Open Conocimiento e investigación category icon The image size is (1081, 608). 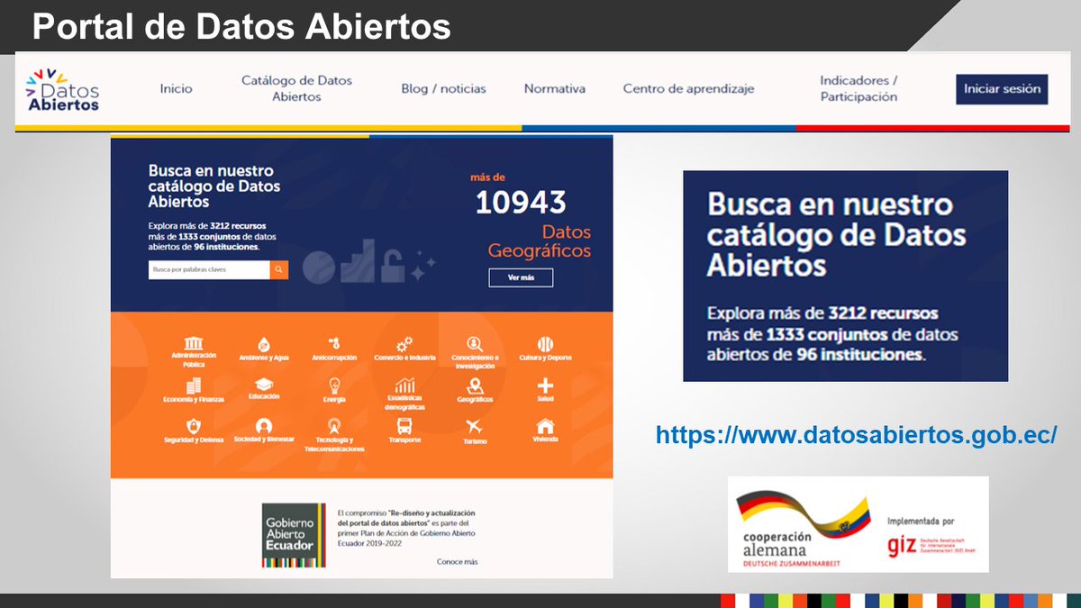475,343
